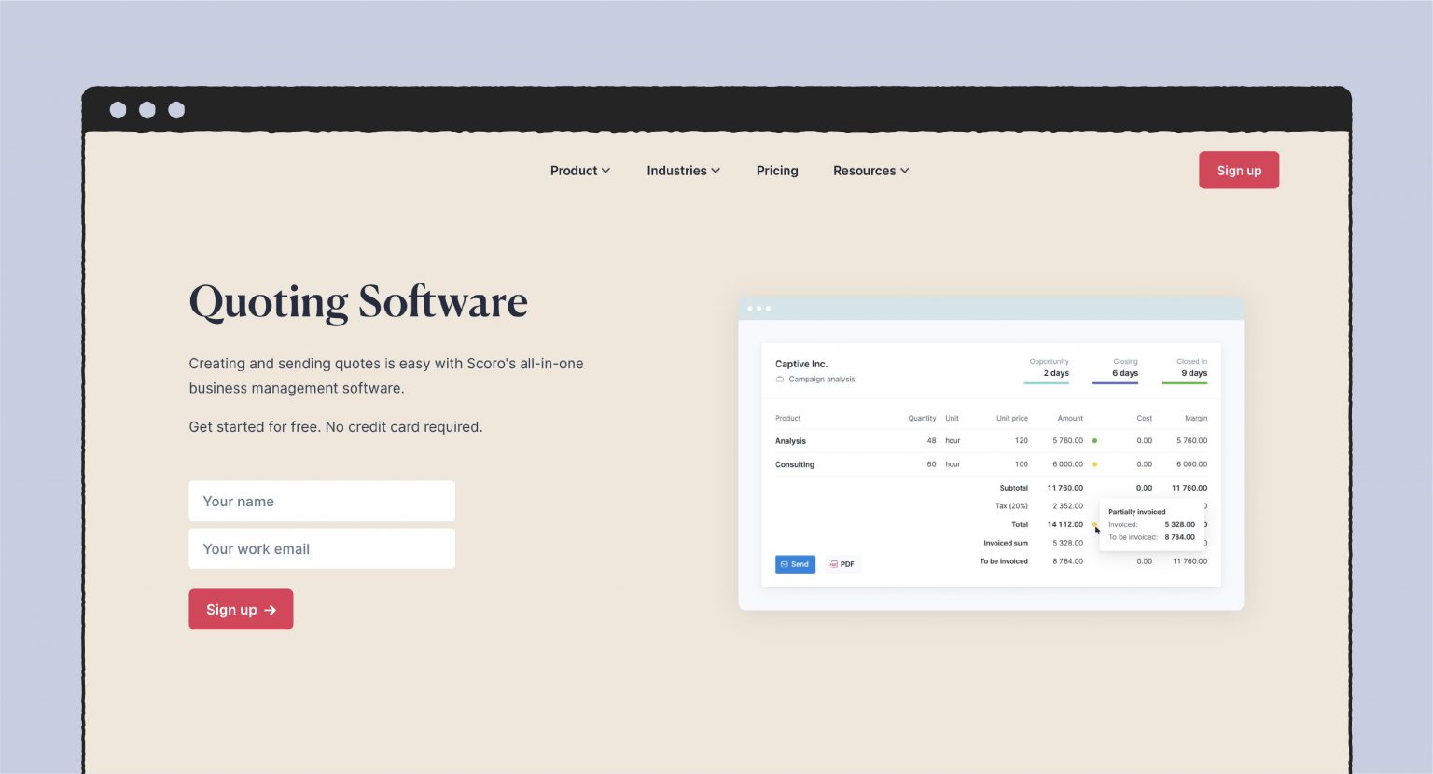Click the yellow status dot on the Consulting row
This screenshot has height=774, width=1433.
1094,463
